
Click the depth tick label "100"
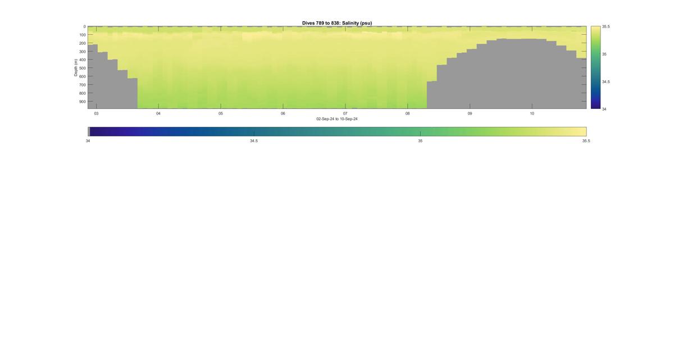coord(82,35)
